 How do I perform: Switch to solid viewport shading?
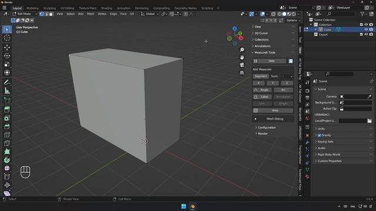coord(284,14)
